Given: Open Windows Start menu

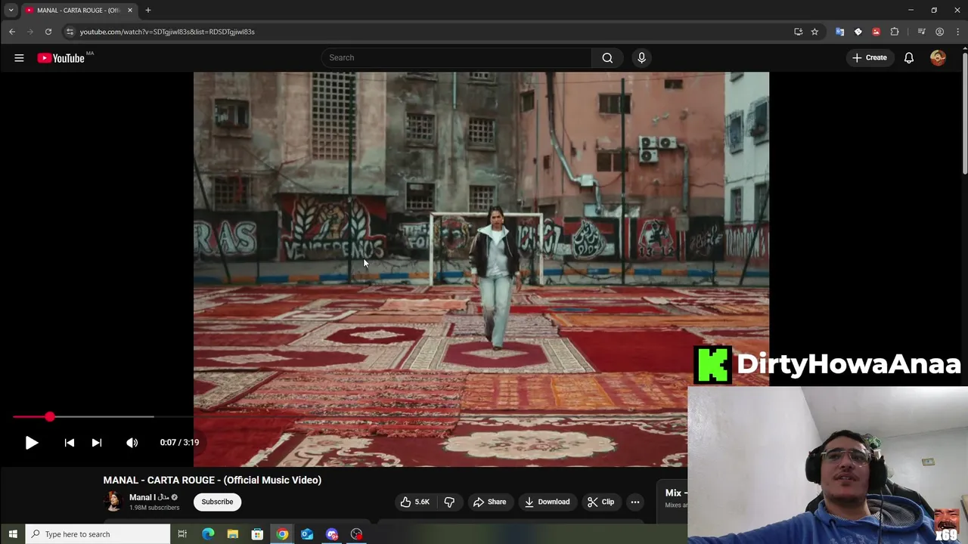Looking at the screenshot, I should 13,534.
